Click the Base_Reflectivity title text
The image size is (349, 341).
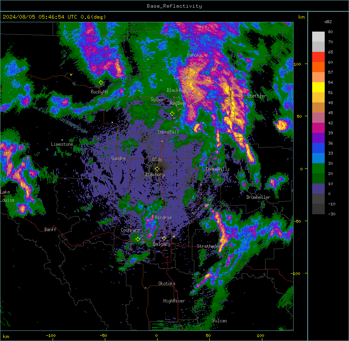tap(174, 6)
